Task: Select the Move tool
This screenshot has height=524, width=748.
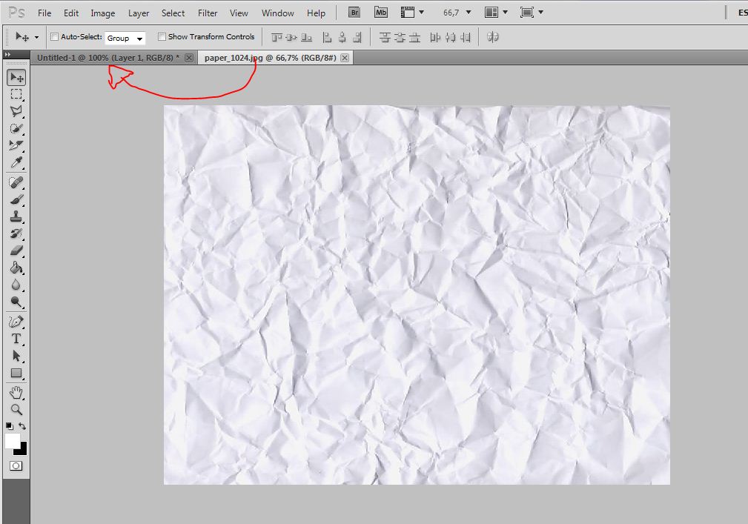Action: click(17, 76)
